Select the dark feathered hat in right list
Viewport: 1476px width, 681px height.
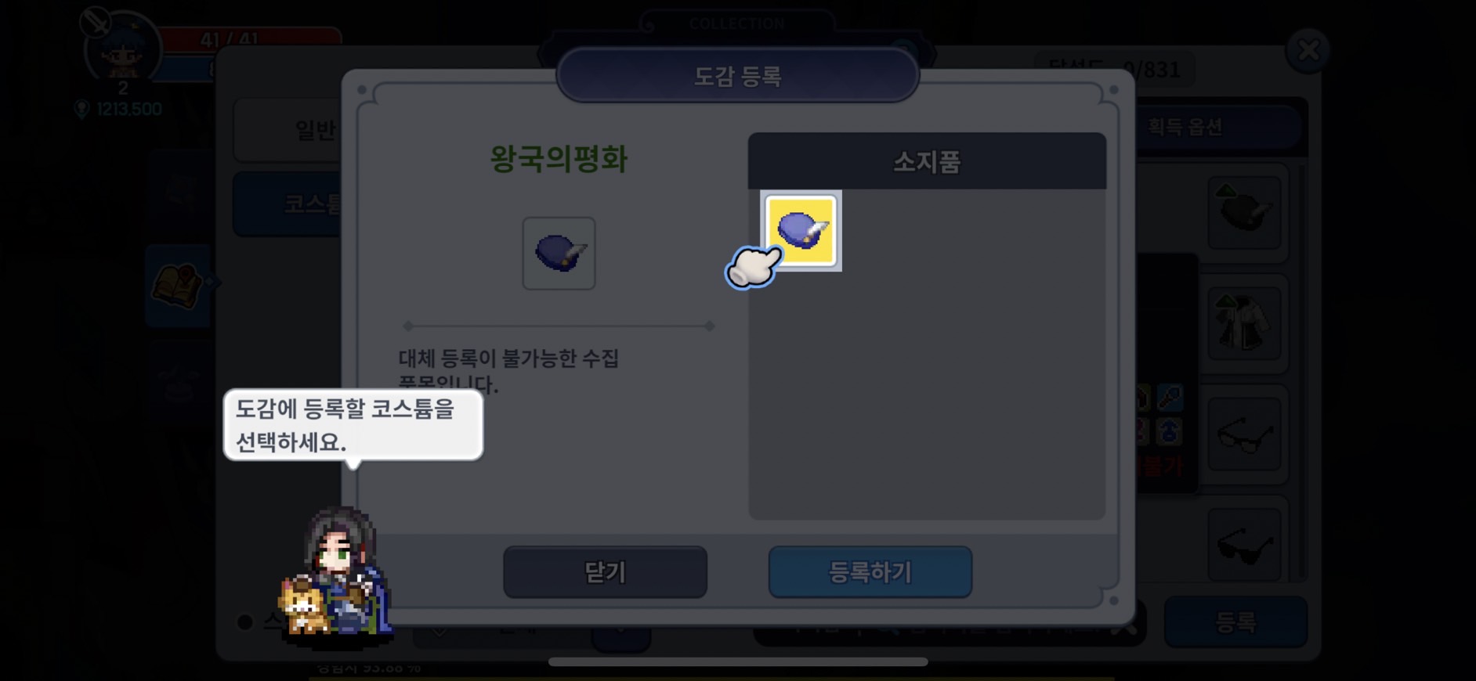[x=1244, y=213]
